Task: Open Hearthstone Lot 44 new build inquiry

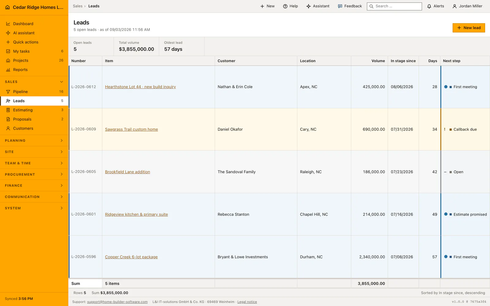Action: pos(140,87)
